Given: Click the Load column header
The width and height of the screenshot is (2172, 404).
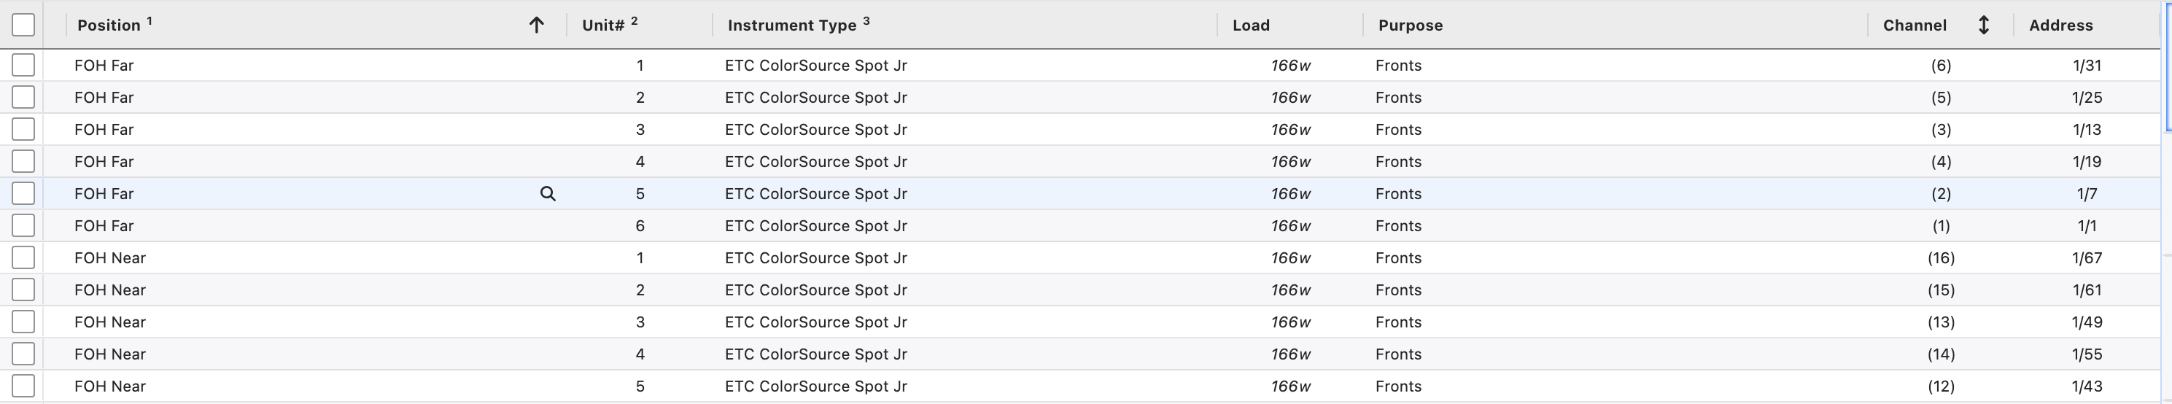Looking at the screenshot, I should (x=1250, y=26).
